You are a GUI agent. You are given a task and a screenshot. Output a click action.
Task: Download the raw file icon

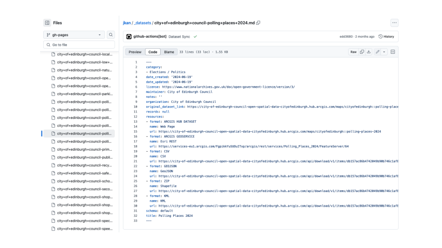pyautogui.click(x=369, y=52)
